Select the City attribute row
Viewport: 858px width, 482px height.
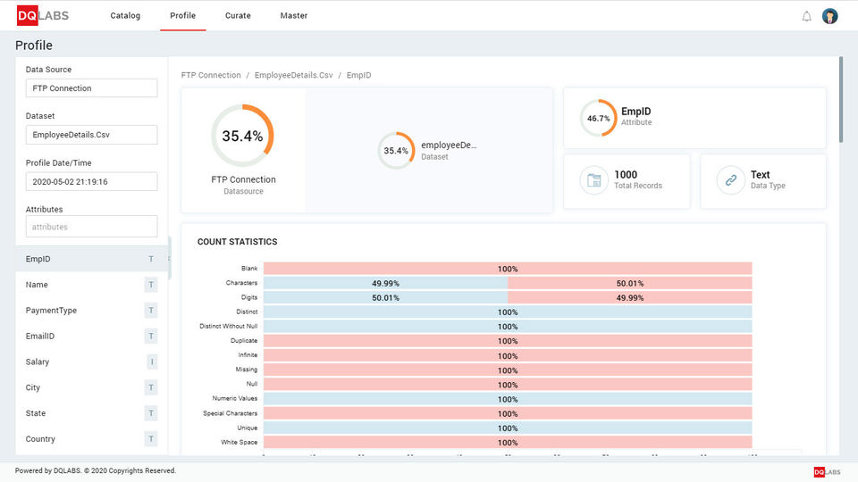click(91, 387)
